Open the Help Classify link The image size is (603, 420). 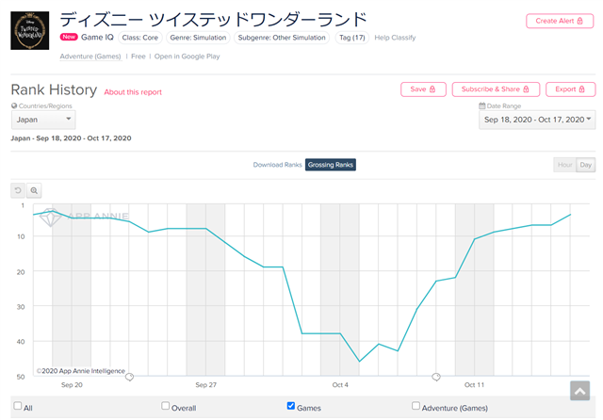(x=395, y=38)
